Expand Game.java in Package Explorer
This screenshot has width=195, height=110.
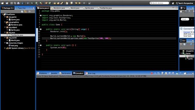tap(7, 20)
